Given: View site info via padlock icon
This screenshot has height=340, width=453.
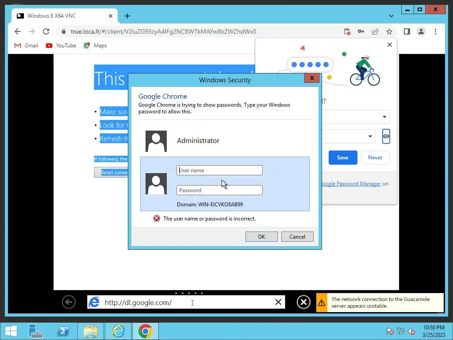Looking at the screenshot, I should click(x=64, y=31).
